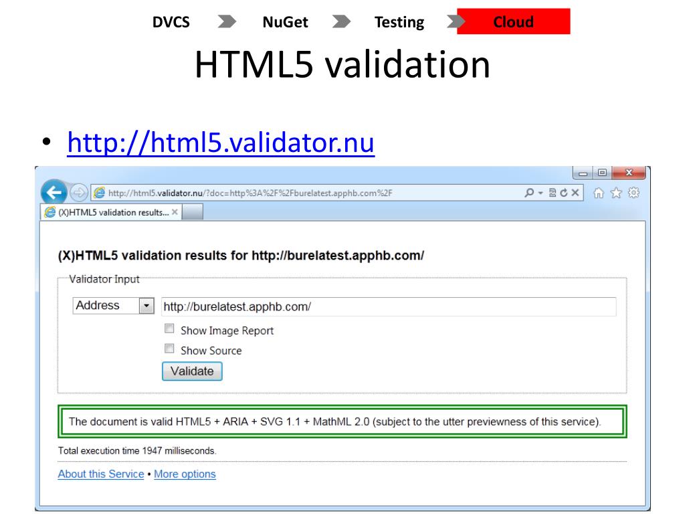Close the browser window with red X
Screen dimensions: 685x514
click(629, 173)
